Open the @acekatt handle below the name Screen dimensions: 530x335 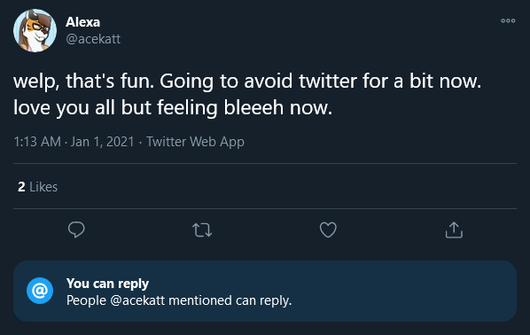pos(93,39)
